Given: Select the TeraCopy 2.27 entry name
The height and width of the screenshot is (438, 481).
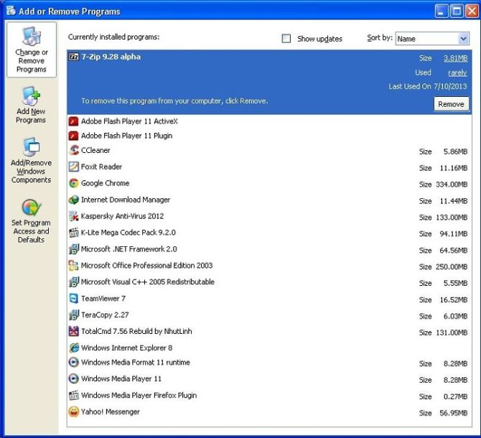Looking at the screenshot, I should pyautogui.click(x=105, y=315).
